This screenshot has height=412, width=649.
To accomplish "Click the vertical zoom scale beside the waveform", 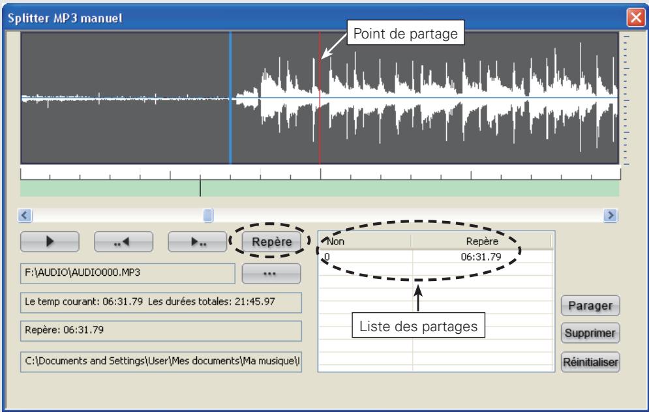I will tap(626, 99).
